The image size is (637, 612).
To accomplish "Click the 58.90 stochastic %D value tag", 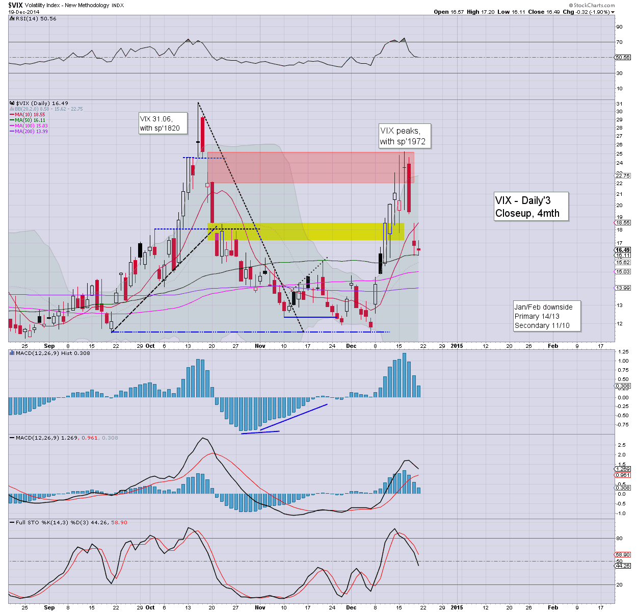I will click(x=623, y=554).
